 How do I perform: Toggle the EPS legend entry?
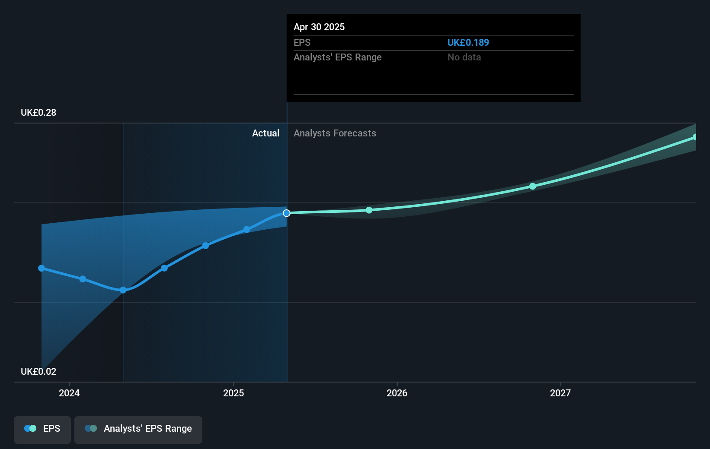click(42, 429)
